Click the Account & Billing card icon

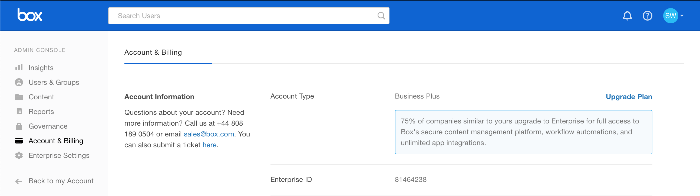click(19, 141)
